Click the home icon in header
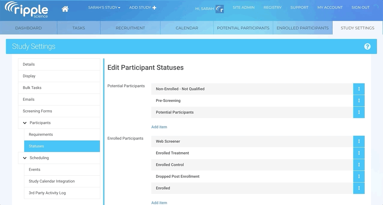The width and height of the screenshot is (383, 205). coord(65,9)
